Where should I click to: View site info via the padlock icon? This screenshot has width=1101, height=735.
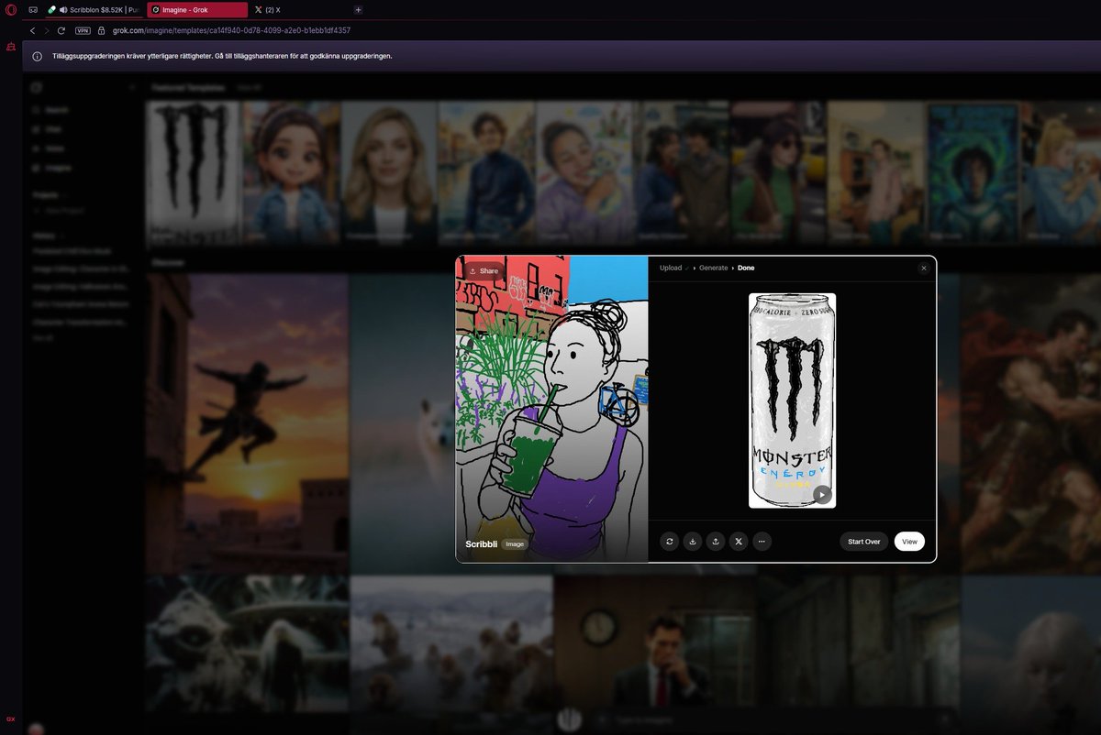pyautogui.click(x=102, y=30)
